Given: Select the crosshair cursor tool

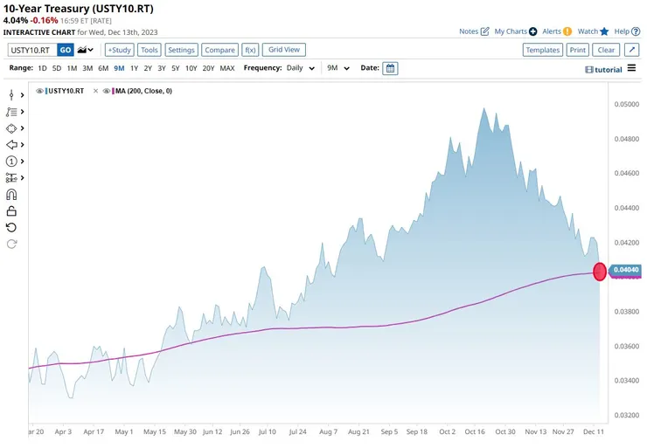Looking at the screenshot, I should pos(11,95).
